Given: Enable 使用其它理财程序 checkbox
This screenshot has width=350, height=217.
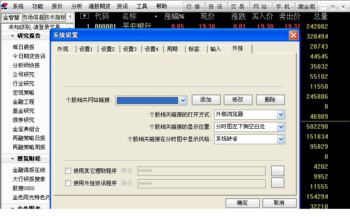Looking at the screenshot, I should (x=68, y=171).
